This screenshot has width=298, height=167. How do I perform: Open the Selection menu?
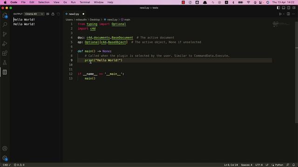pos(44,2)
